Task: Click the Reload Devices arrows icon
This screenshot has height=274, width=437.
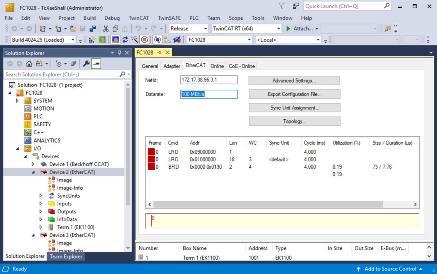Action: point(125,40)
